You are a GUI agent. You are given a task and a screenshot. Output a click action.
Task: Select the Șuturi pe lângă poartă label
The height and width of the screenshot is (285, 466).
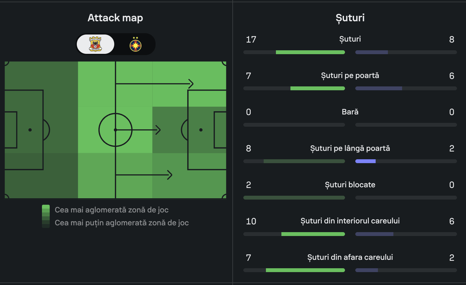point(350,148)
